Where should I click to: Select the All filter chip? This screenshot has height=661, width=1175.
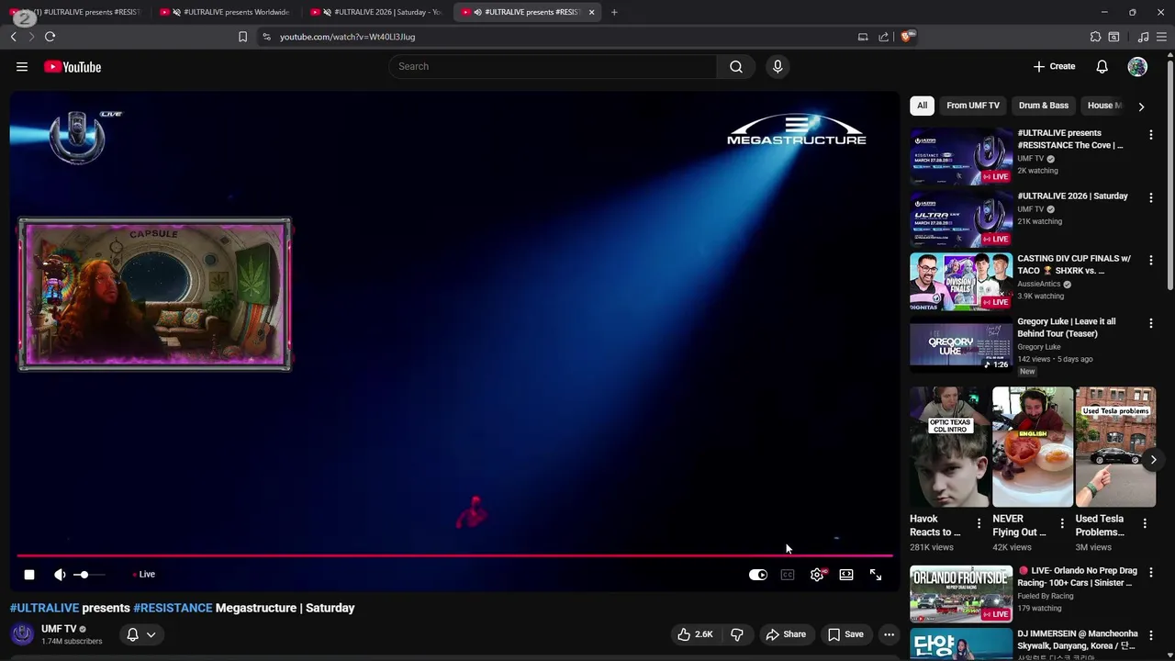922,106
